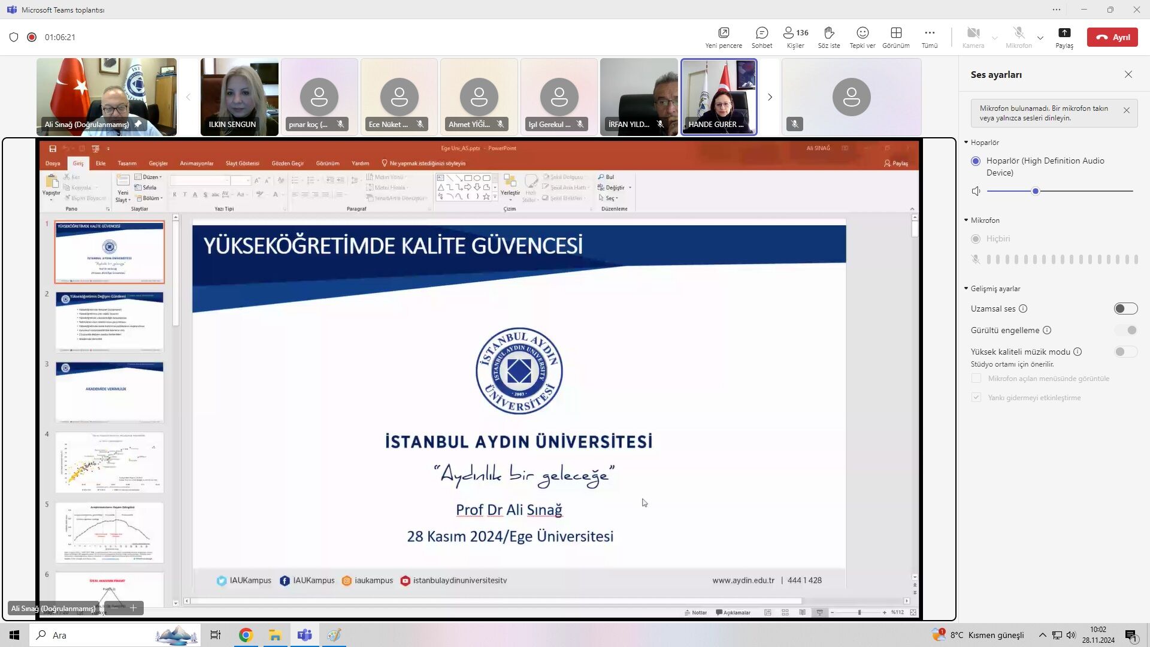Collapse the Hoparlör section
Image resolution: width=1150 pixels, height=647 pixels.
(966, 143)
